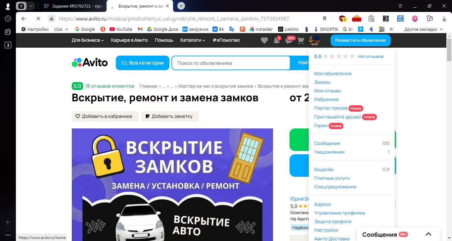Open USA bookmarks folder dropdown
This screenshot has height=241, width=452.
click(61, 29)
